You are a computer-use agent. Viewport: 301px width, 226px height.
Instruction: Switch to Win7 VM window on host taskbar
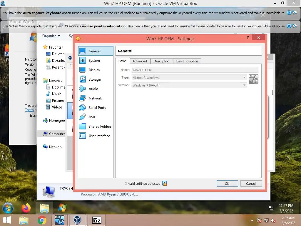point(59,220)
